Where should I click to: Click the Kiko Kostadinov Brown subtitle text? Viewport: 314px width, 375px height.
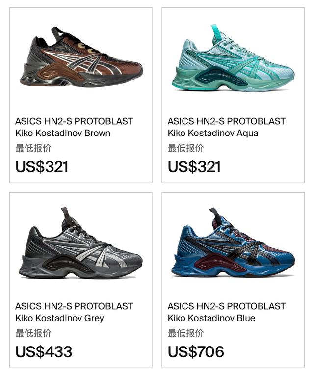coord(63,133)
